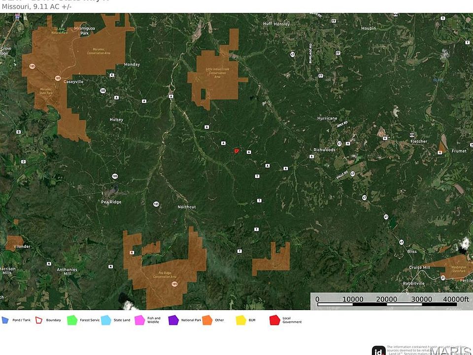Screen dimensions: 473x355
Task: Click the yellow BLM legend swatch
Action: [x=240, y=320]
